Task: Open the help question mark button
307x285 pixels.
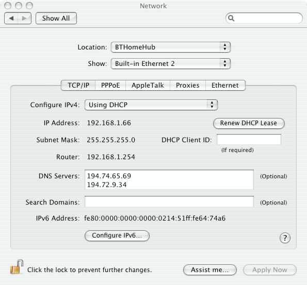Action: pos(285,238)
